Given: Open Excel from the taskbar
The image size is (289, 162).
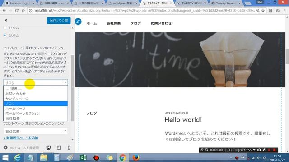Looking at the screenshot, I should (x=83, y=158).
